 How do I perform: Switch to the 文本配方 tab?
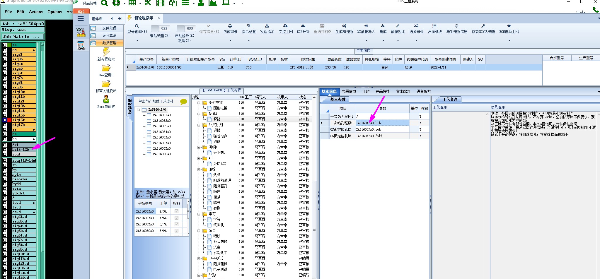[403, 92]
